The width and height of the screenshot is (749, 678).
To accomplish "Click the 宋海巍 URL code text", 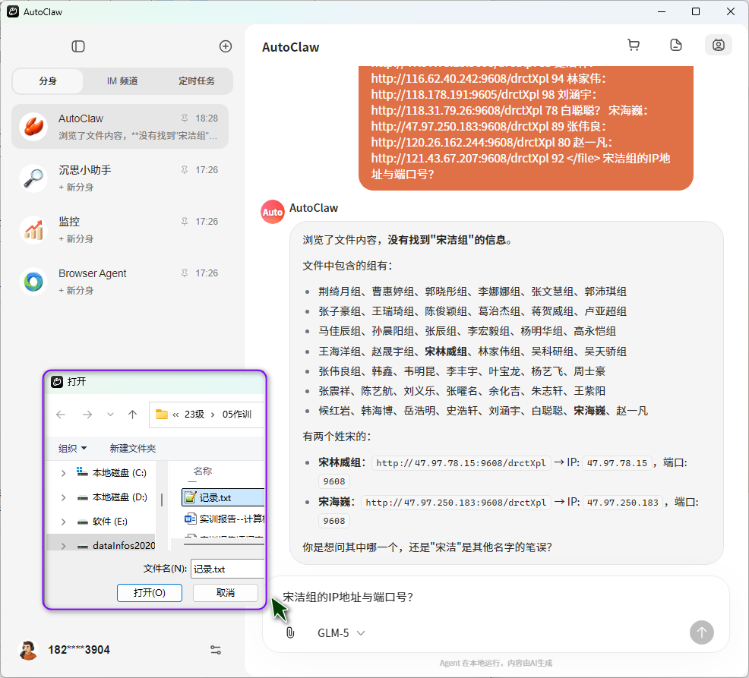I will pyautogui.click(x=456, y=503).
